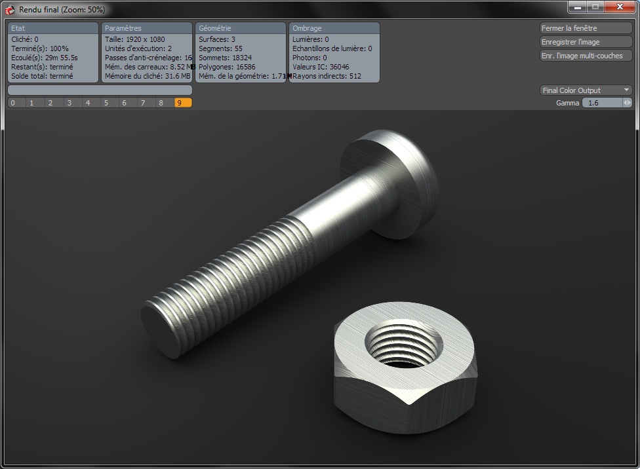Screen dimensions: 640x469
Task: Click 'Segments: 55' text
Action: pyautogui.click(x=220, y=48)
